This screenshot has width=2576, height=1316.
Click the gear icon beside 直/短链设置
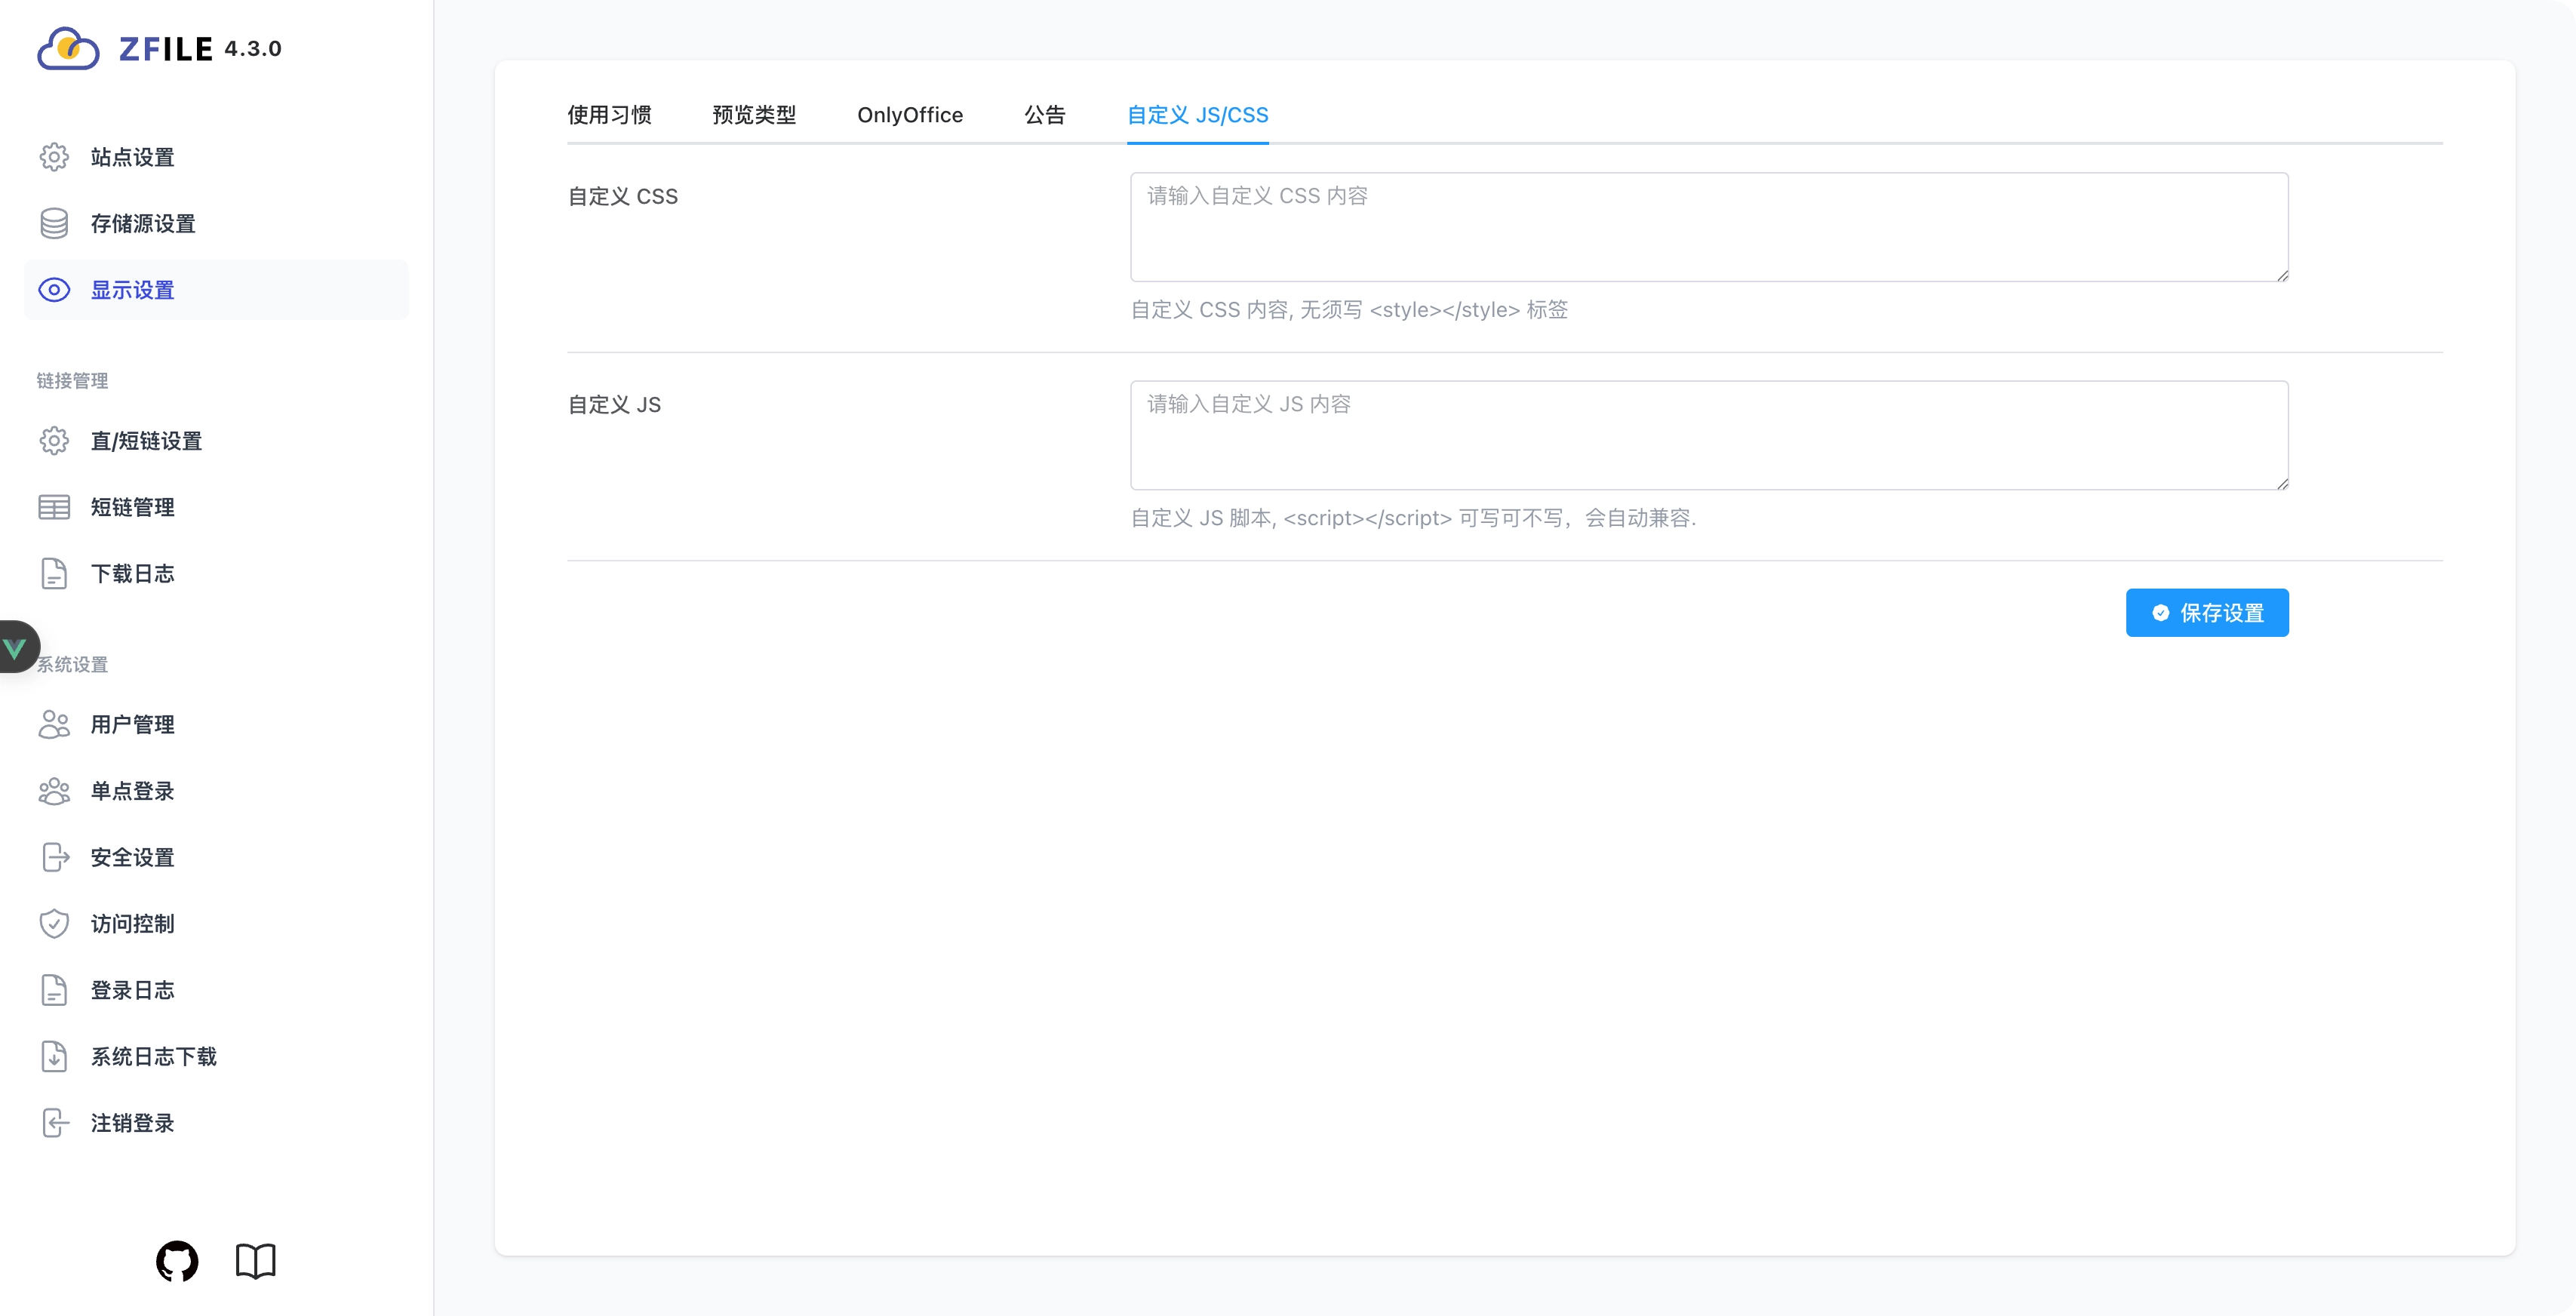[x=54, y=441]
